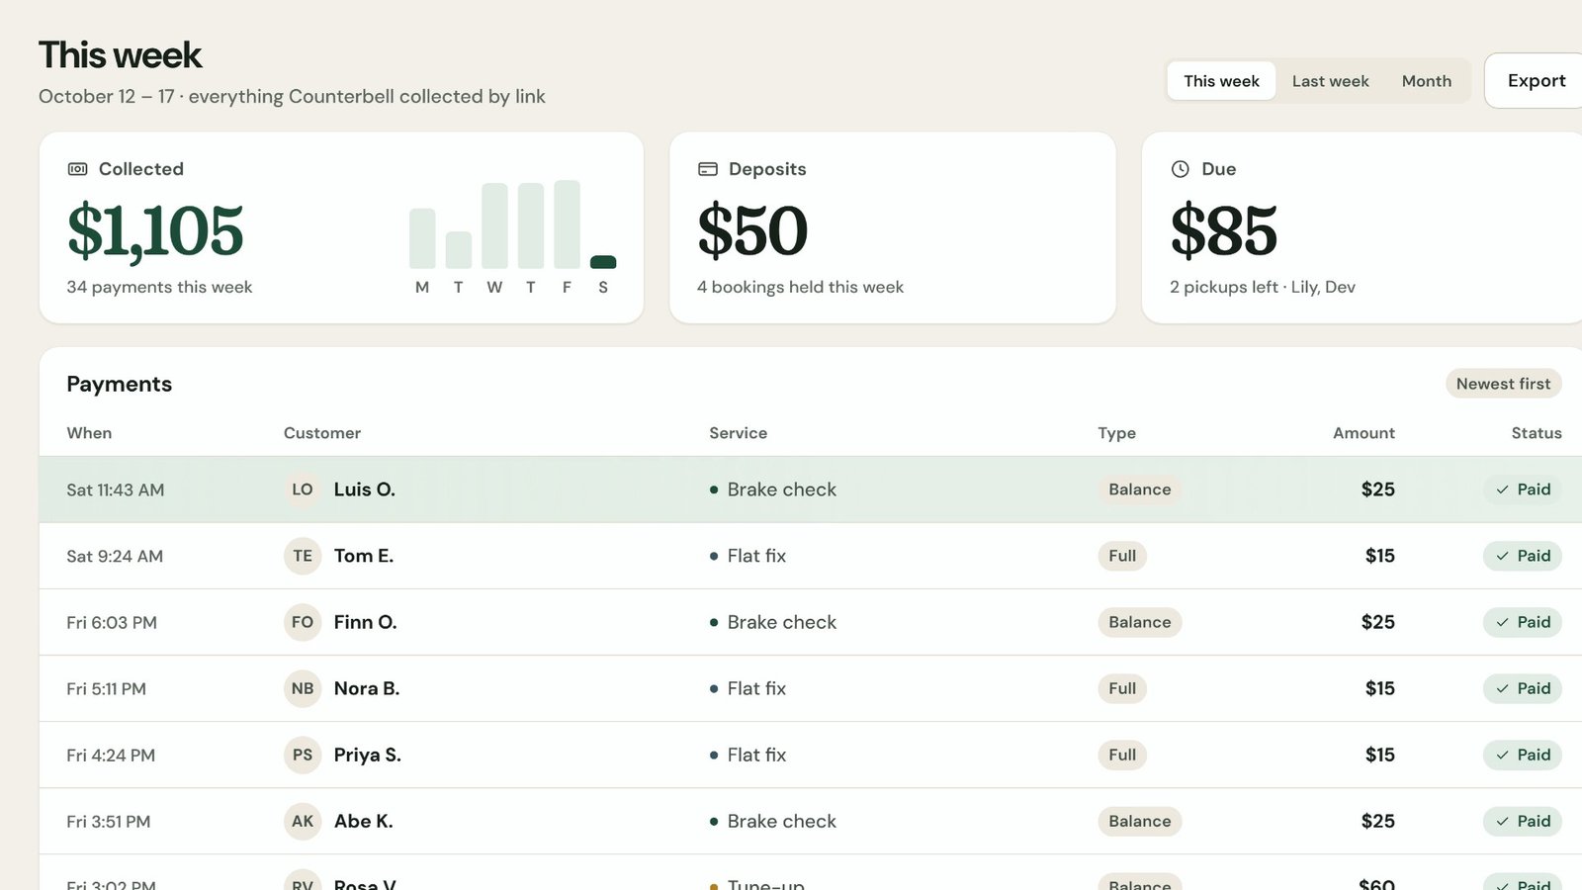The height and width of the screenshot is (890, 1582).
Task: Click Paid status for Nora B.
Action: click(x=1523, y=688)
